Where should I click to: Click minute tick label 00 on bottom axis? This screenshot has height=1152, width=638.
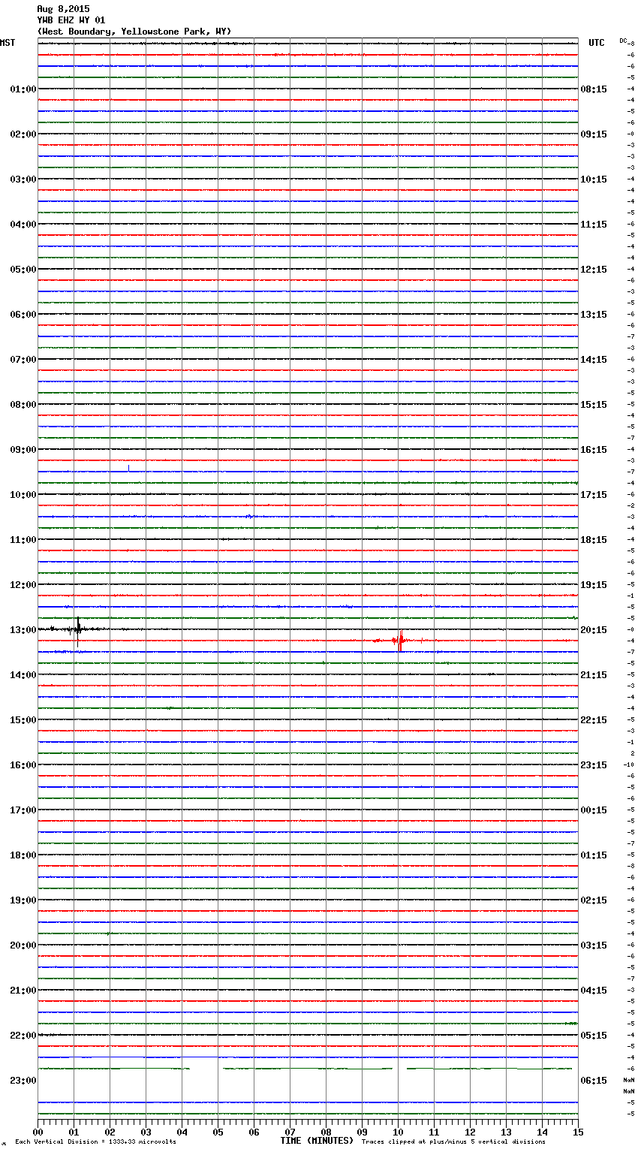(x=38, y=1132)
